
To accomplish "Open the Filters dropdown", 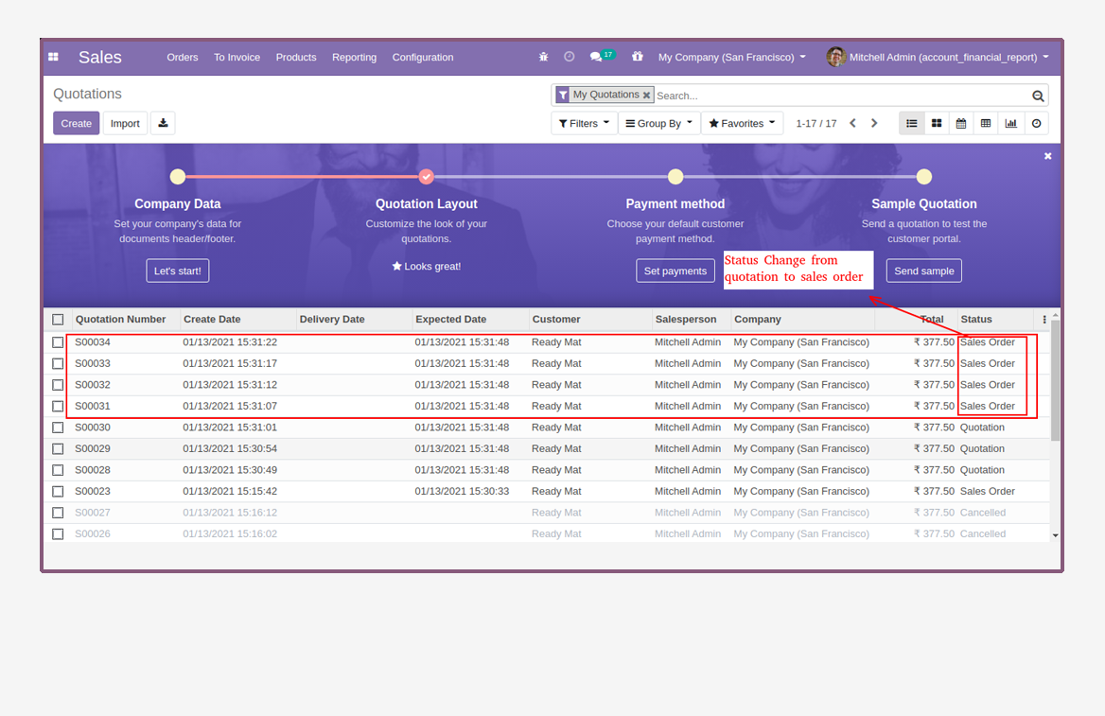I will (x=585, y=123).
